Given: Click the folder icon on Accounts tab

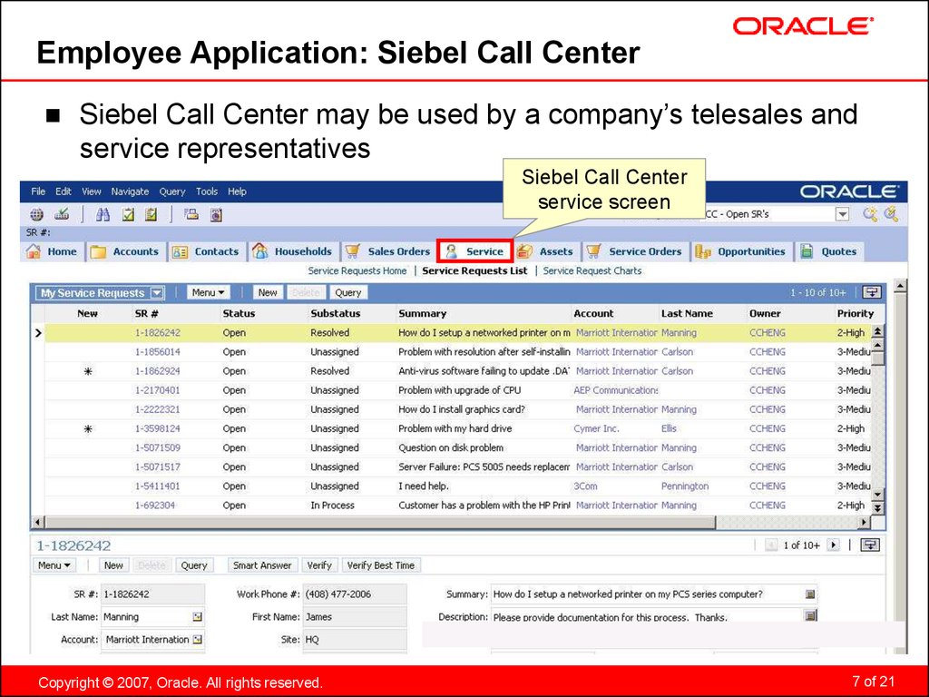Looking at the screenshot, I should (x=98, y=252).
